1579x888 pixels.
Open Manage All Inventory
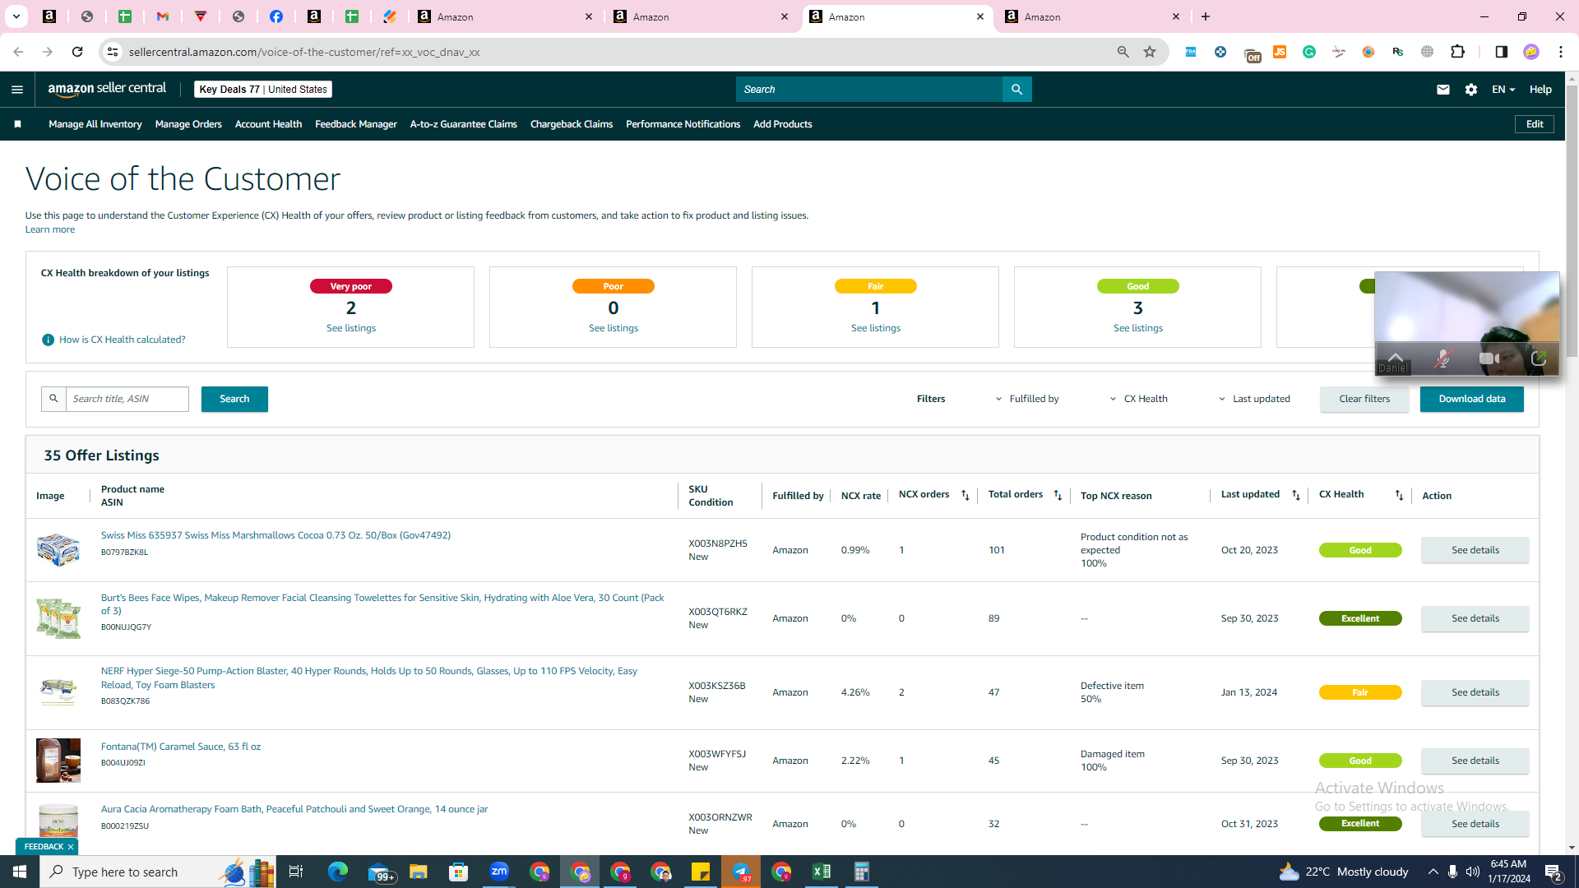point(95,124)
